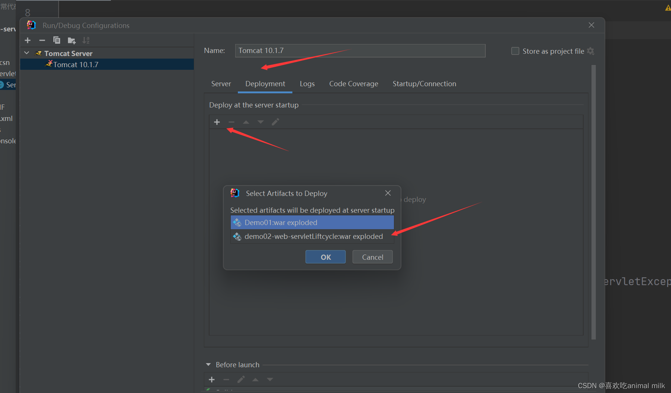Select the Demo01:war exploded artifact
The width and height of the screenshot is (671, 393).
click(312, 222)
